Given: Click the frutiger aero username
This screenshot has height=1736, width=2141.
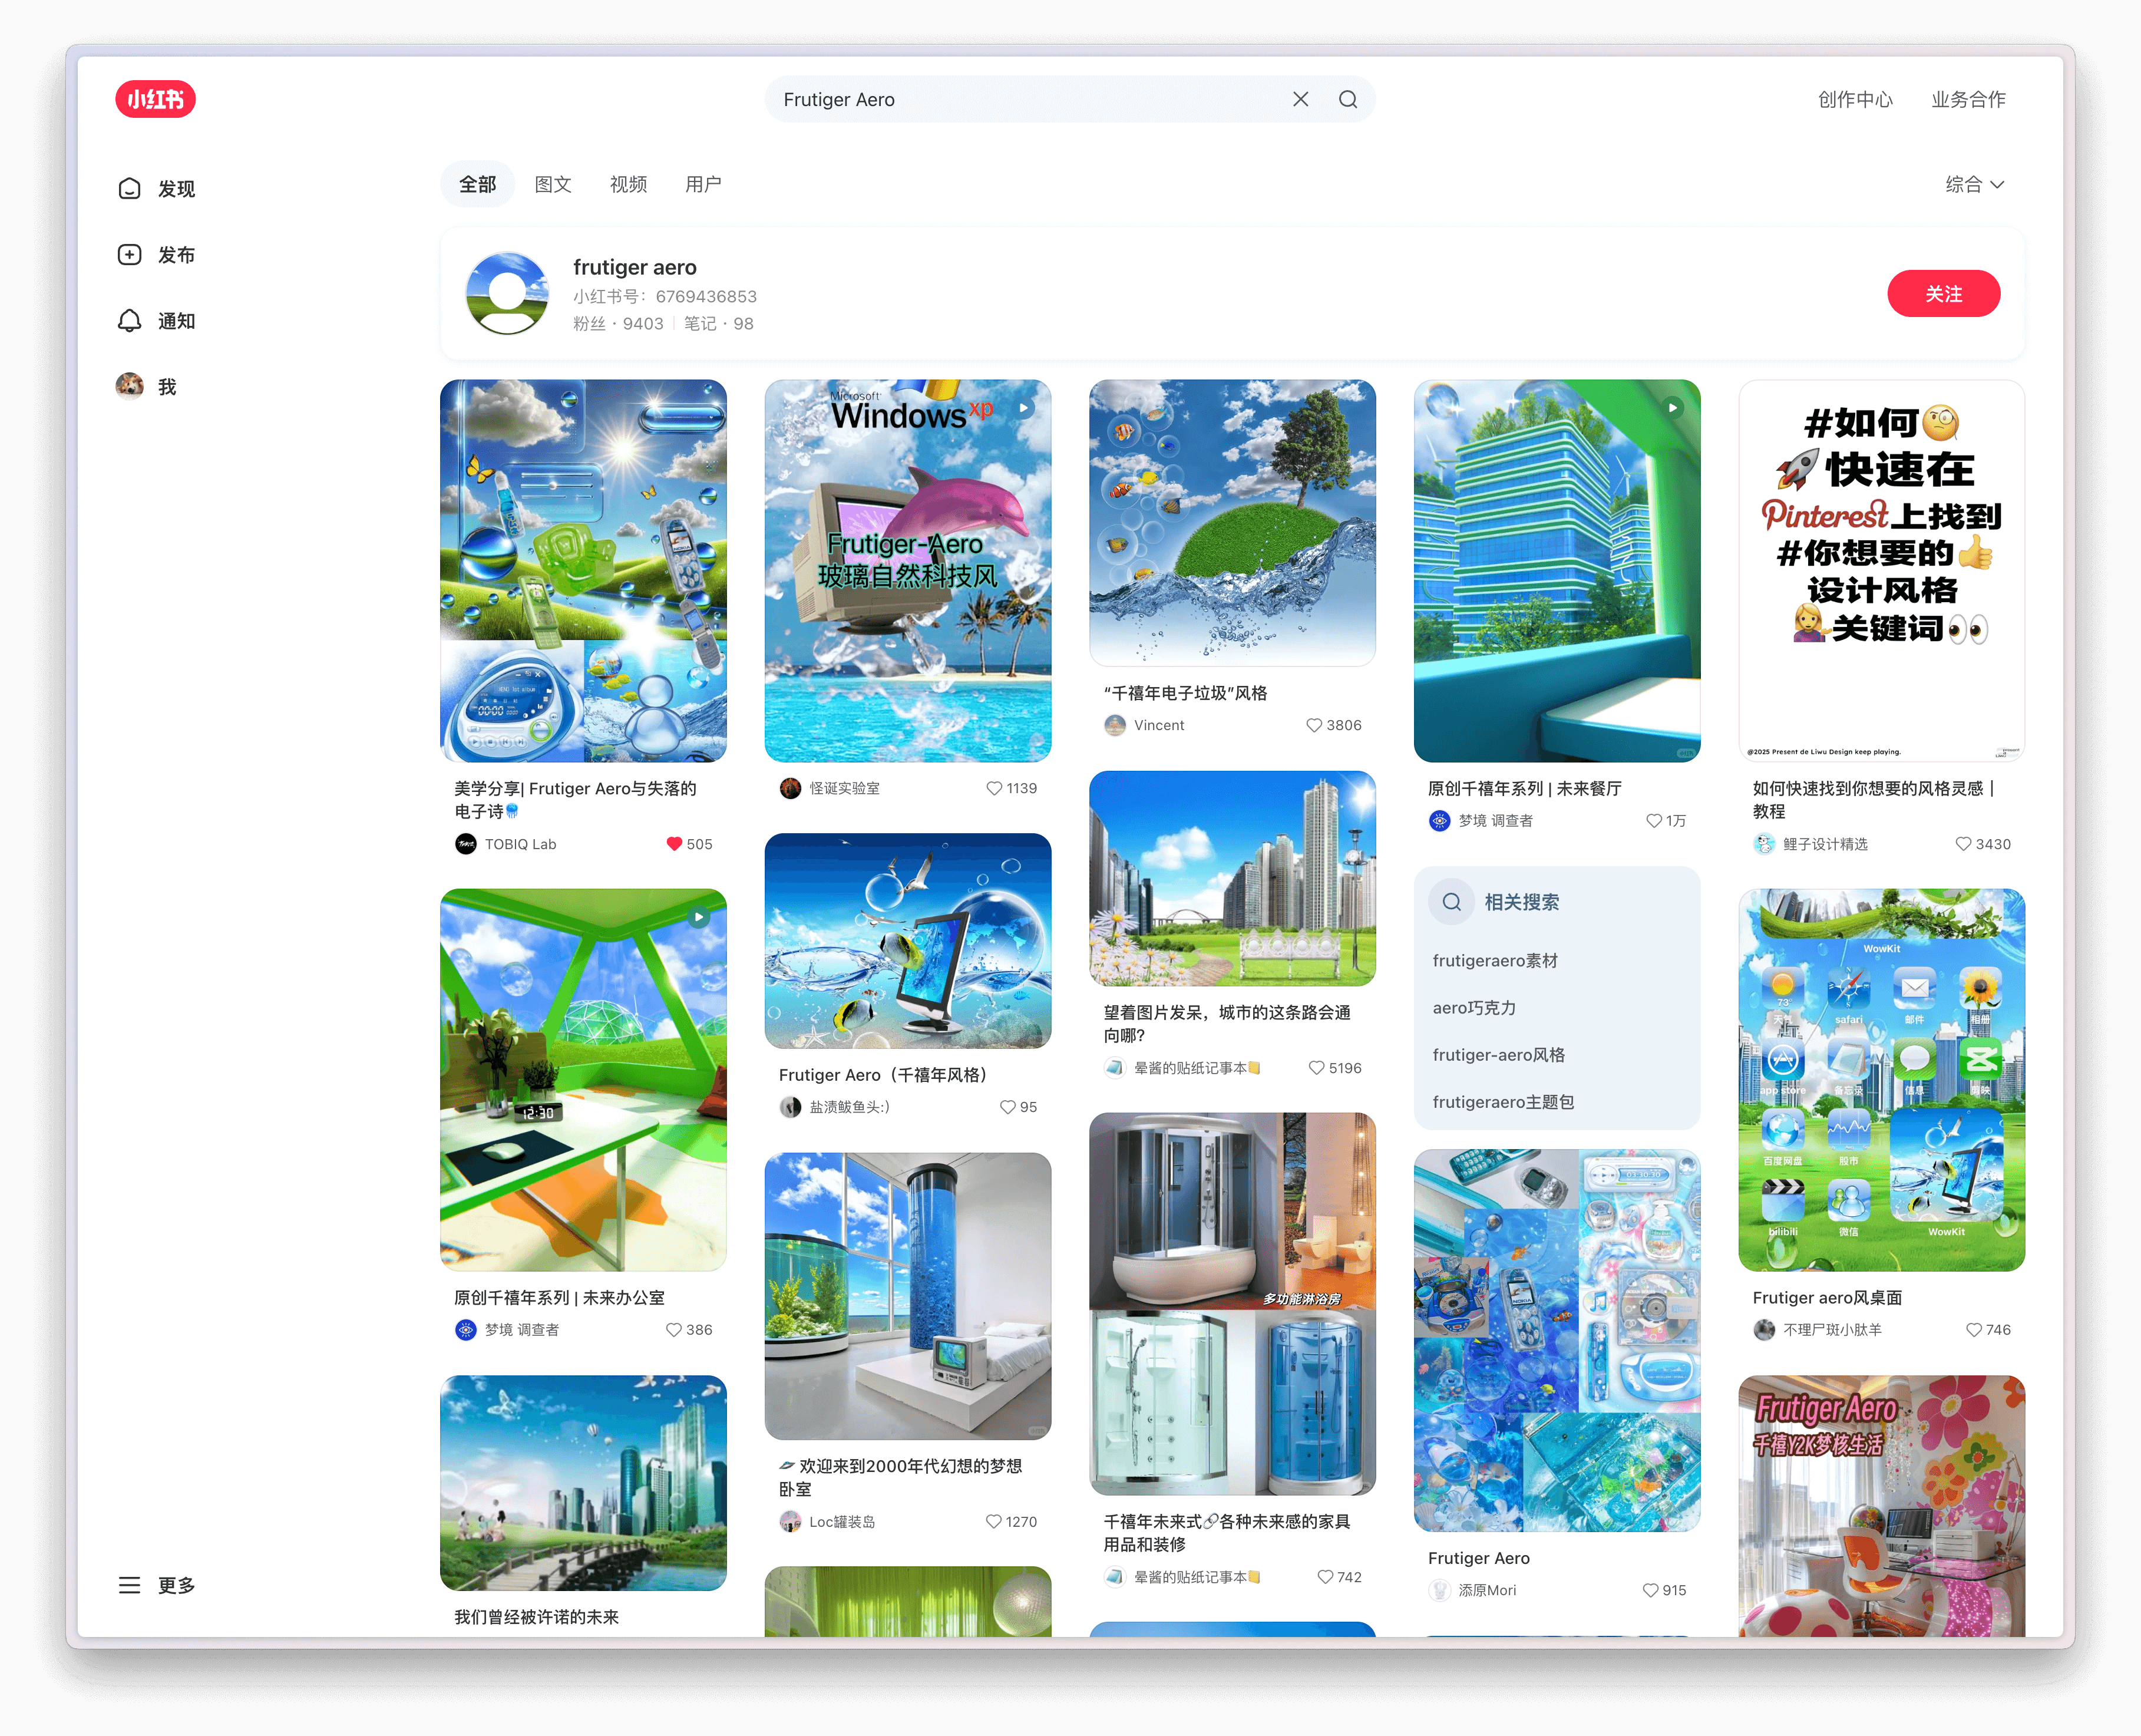Looking at the screenshot, I should pyautogui.click(x=635, y=267).
